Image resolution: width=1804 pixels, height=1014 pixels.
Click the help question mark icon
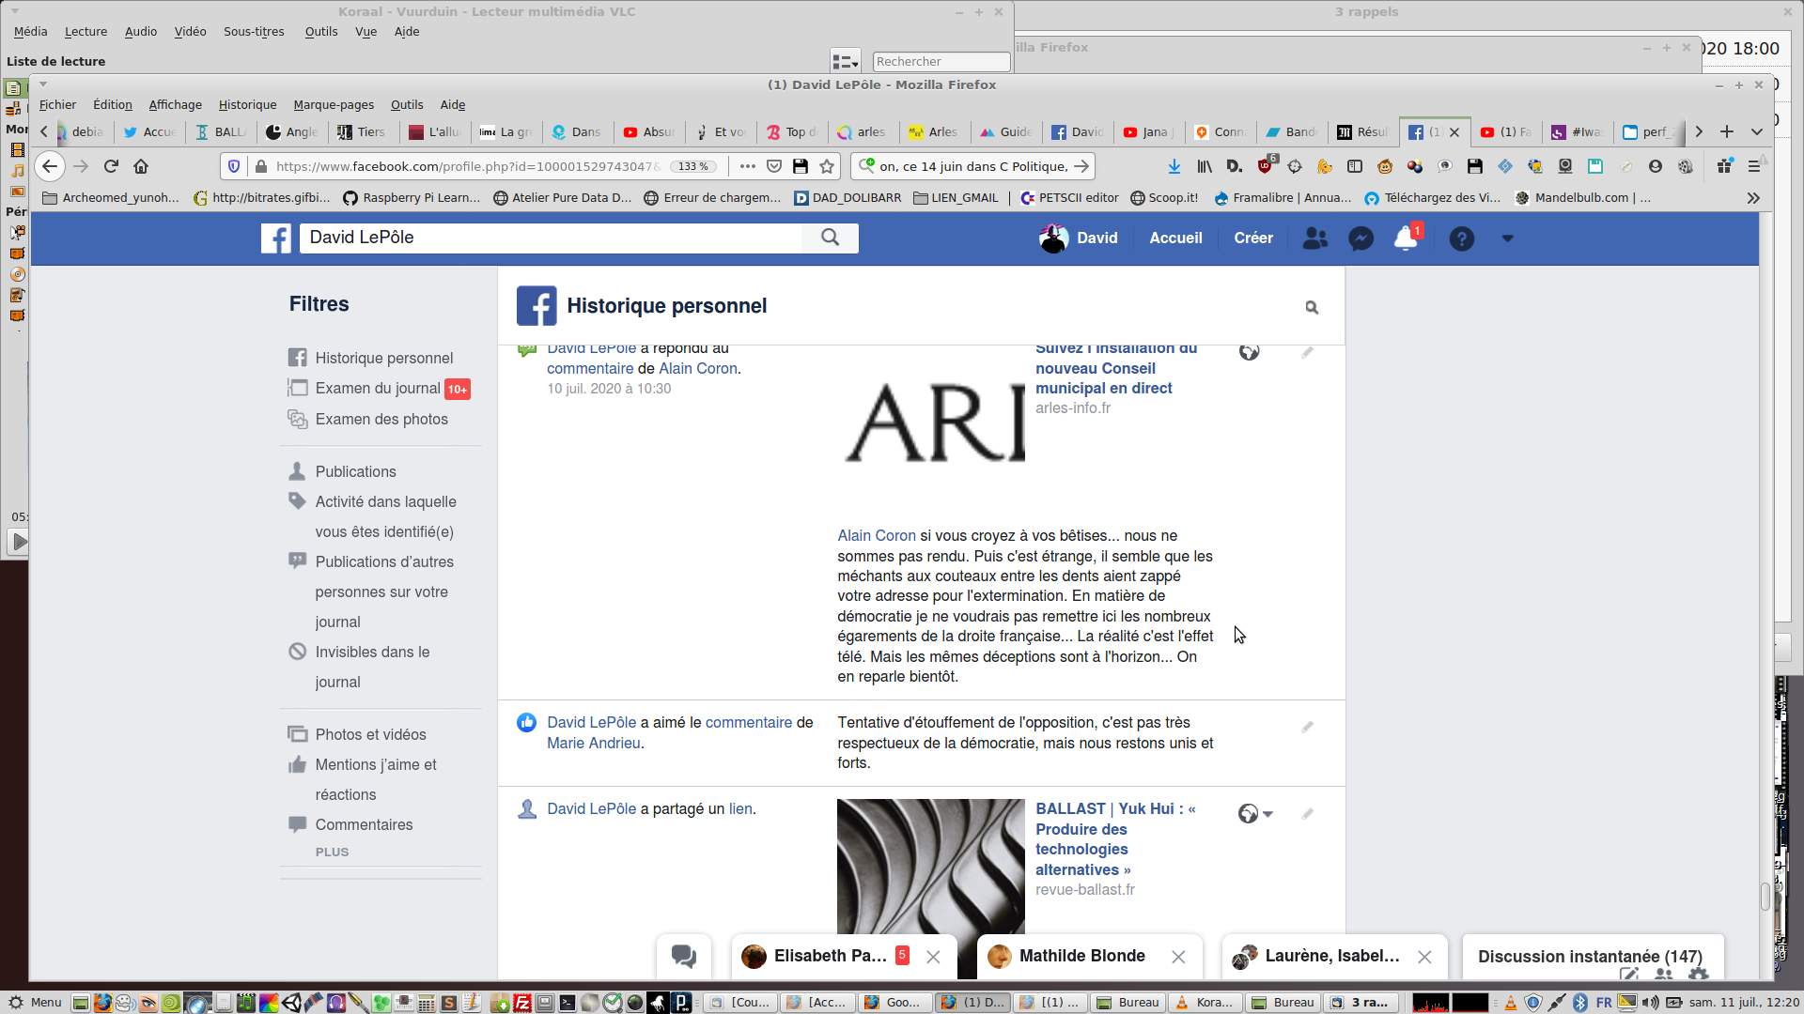(x=1461, y=238)
